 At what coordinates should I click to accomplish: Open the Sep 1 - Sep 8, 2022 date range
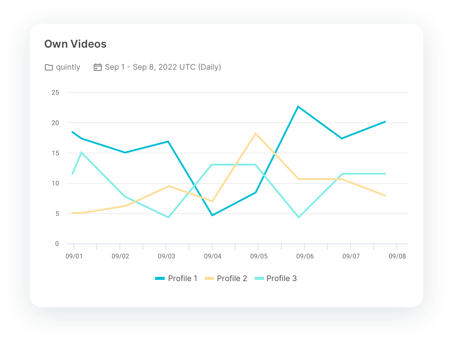pyautogui.click(x=163, y=67)
